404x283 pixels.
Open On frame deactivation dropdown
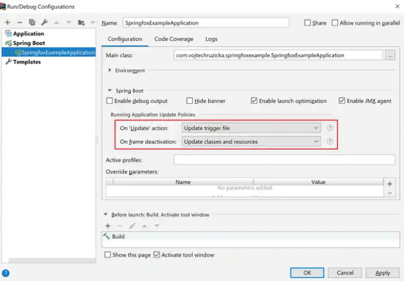[x=251, y=141]
